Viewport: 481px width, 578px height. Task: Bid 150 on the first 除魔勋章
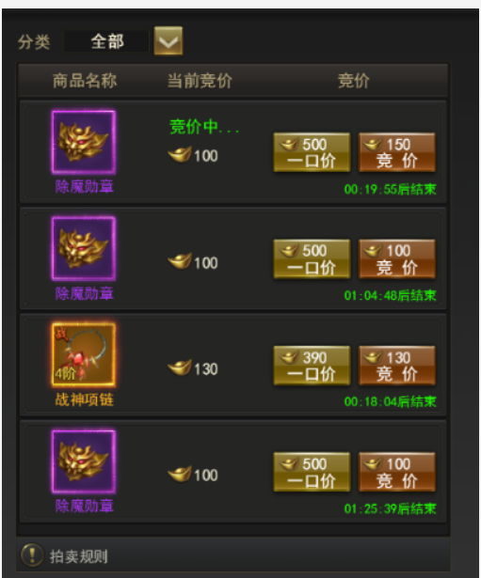[x=397, y=152]
